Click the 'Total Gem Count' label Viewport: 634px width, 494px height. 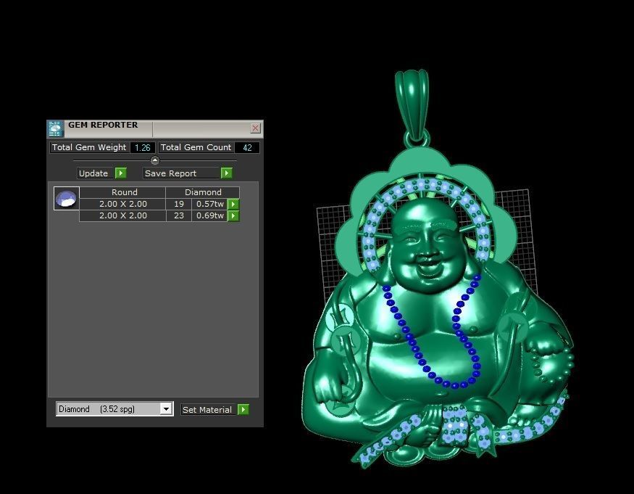[x=196, y=147]
